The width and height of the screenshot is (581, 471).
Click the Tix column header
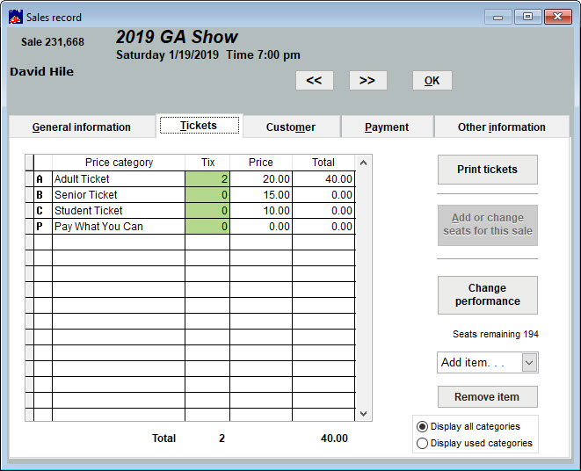(x=207, y=163)
